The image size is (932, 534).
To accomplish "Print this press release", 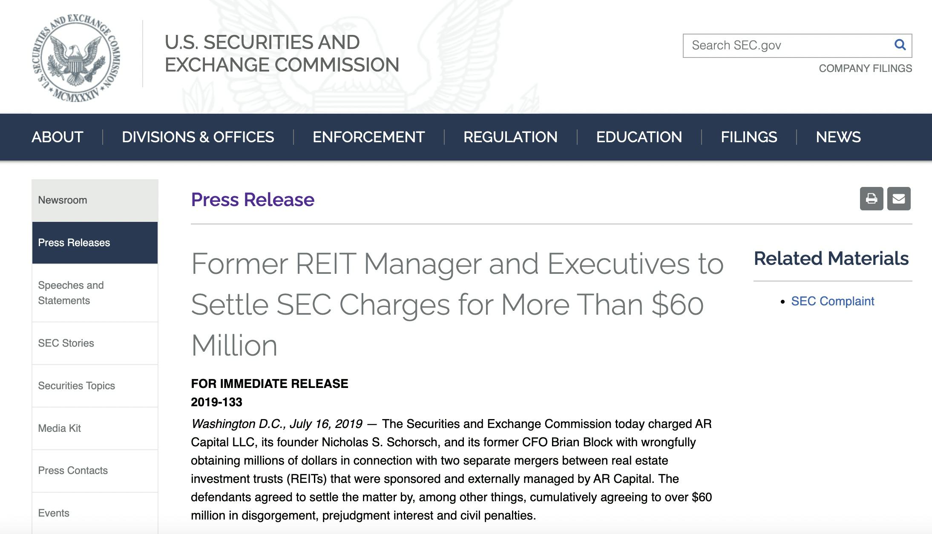I will tap(871, 198).
